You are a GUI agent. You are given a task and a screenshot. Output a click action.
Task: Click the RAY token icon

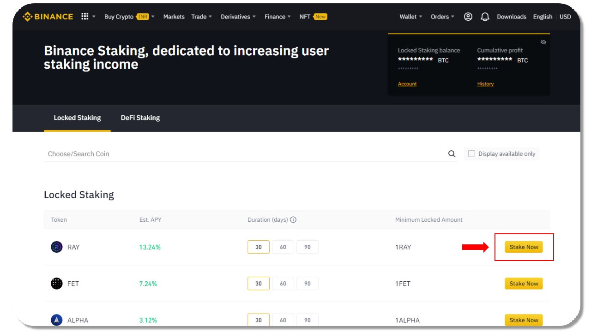click(x=56, y=247)
